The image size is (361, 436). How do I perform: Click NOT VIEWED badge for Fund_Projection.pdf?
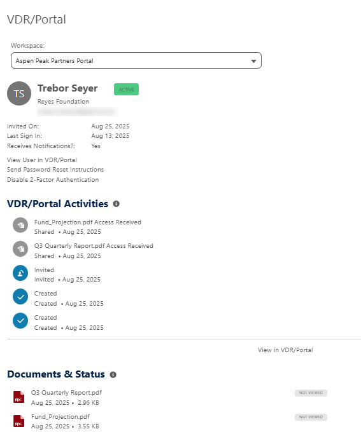coord(311,417)
